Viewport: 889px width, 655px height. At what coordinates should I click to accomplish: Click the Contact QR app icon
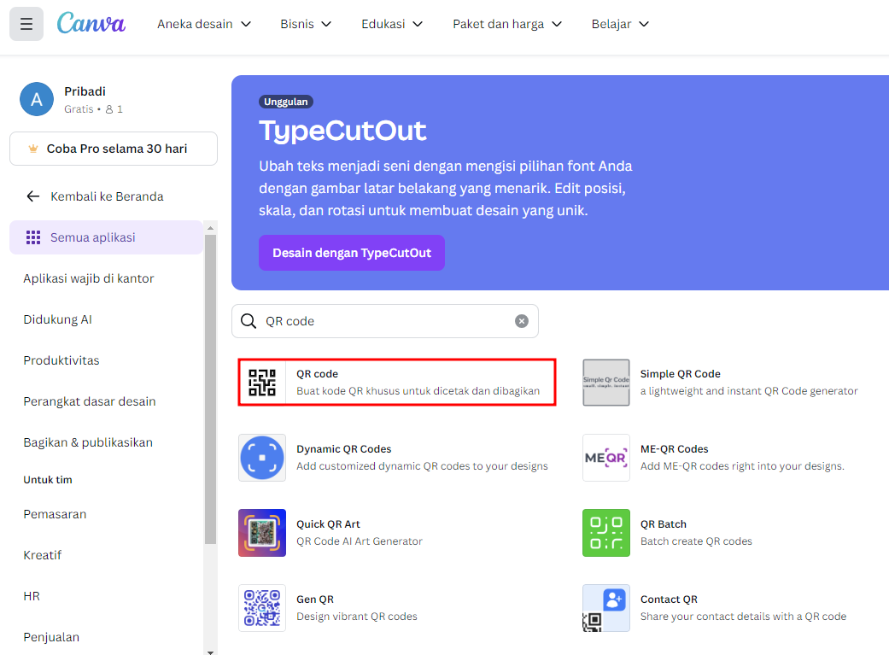tap(605, 607)
